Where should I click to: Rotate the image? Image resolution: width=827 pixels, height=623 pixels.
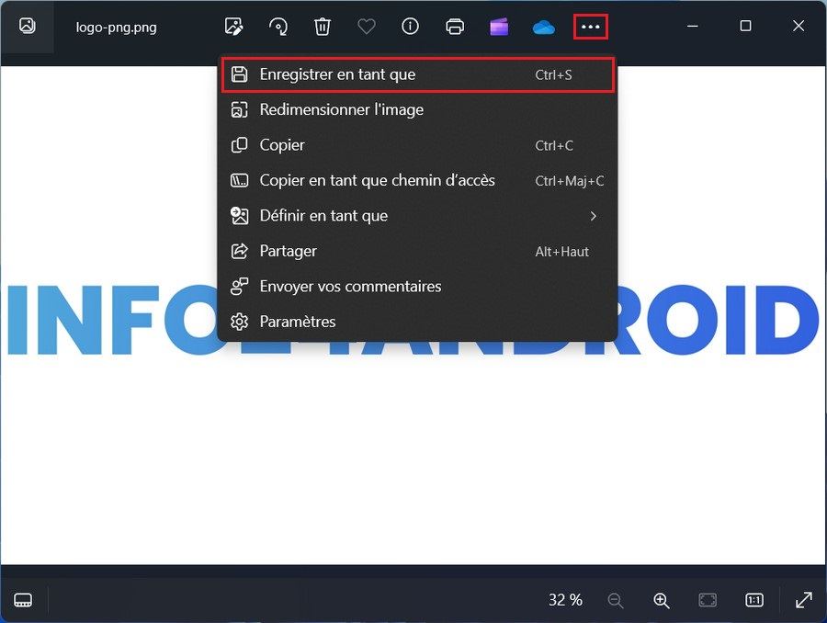point(278,27)
